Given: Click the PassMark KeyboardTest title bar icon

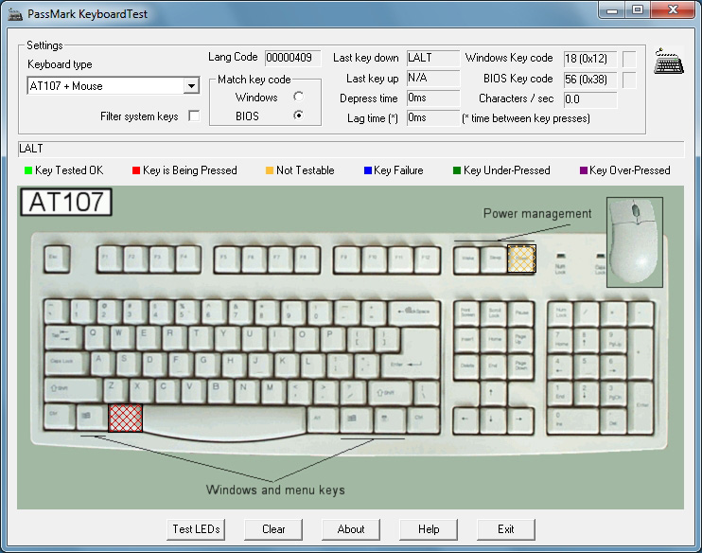Looking at the screenshot, I should [15, 14].
